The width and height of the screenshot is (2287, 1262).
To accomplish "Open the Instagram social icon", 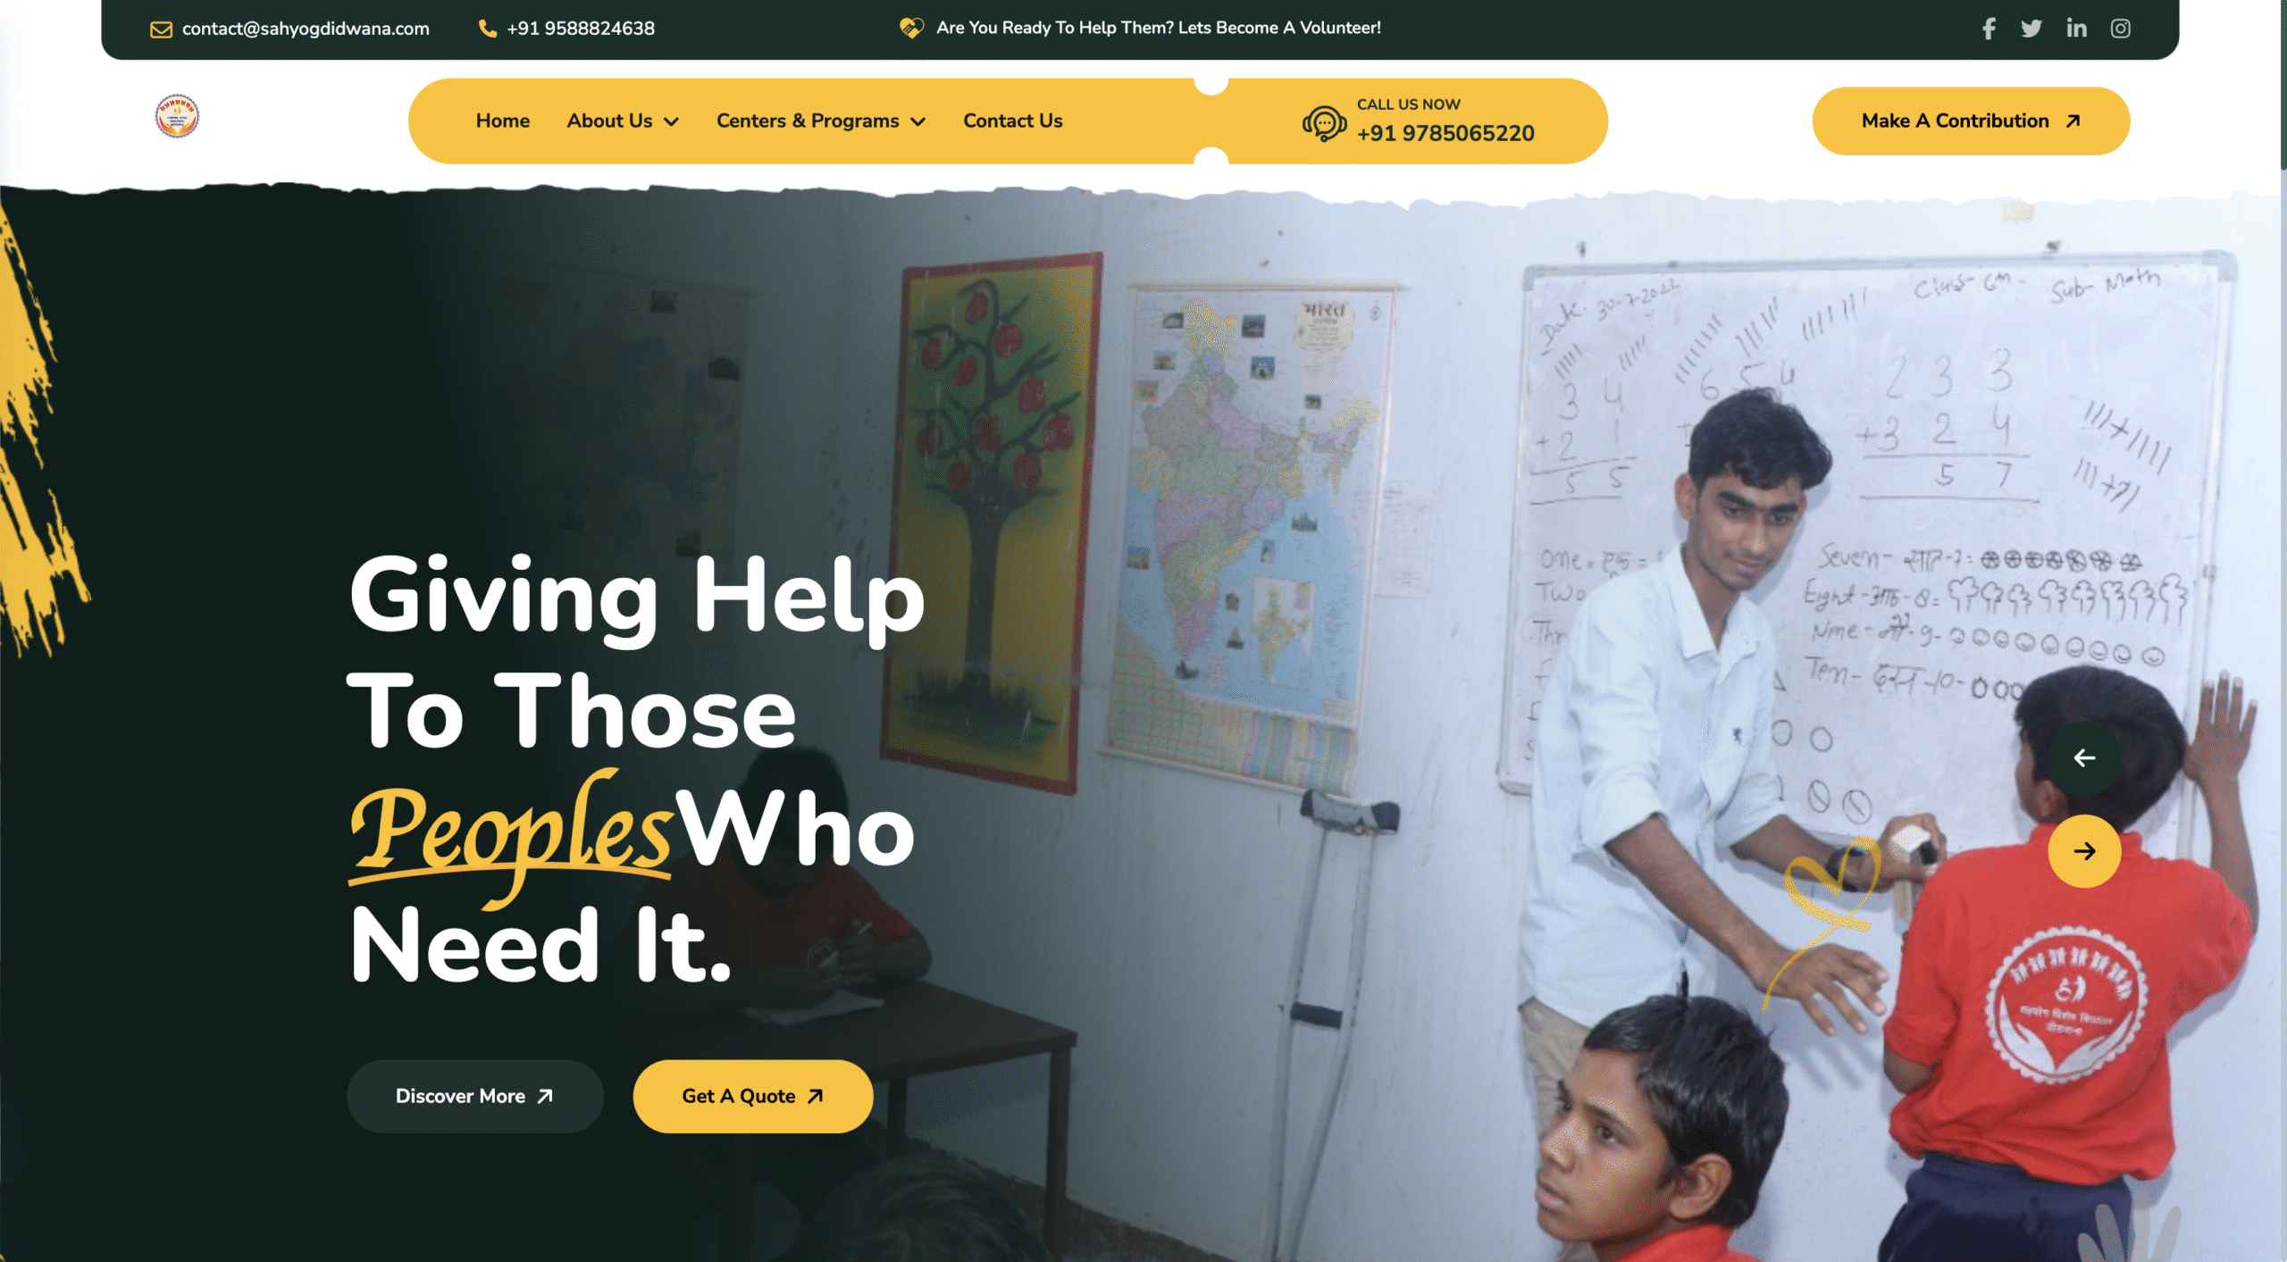I will pos(2121,29).
